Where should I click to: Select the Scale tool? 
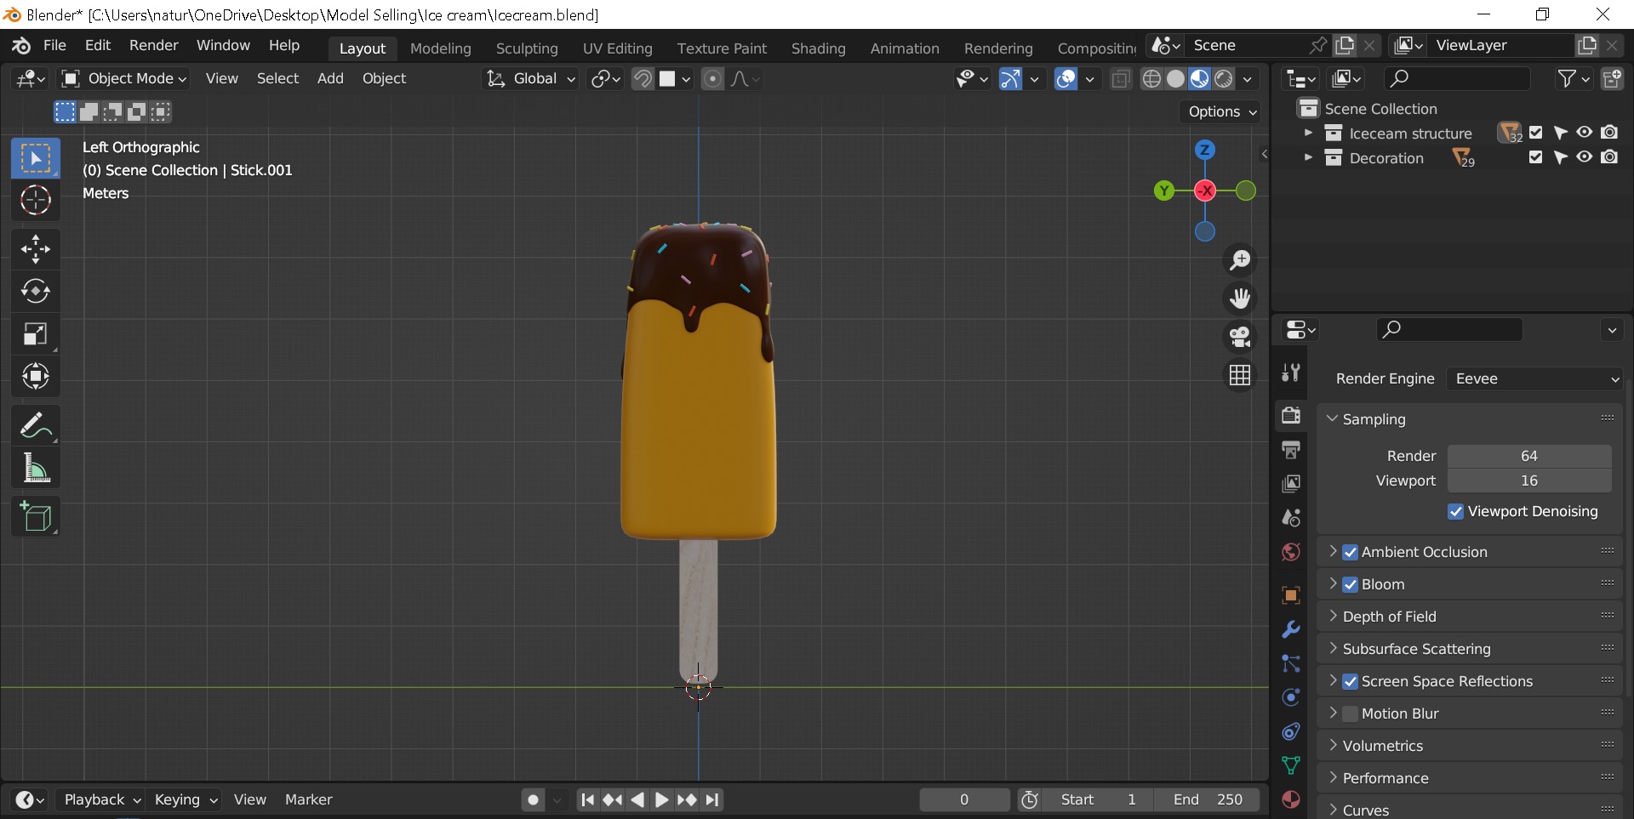point(36,334)
